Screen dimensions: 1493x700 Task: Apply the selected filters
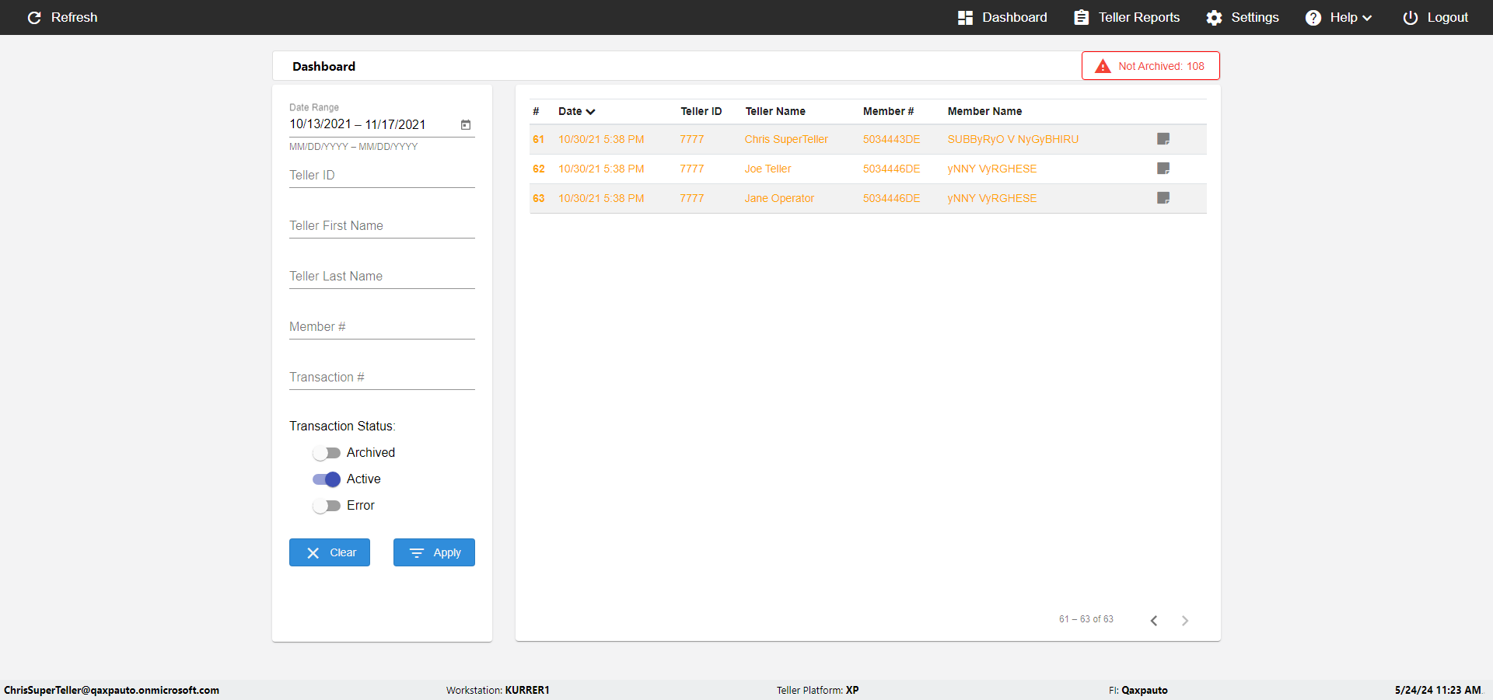(x=434, y=552)
